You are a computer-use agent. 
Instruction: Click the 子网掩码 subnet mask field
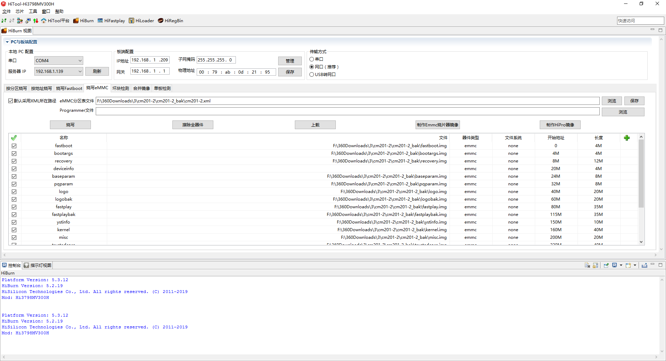coord(216,60)
